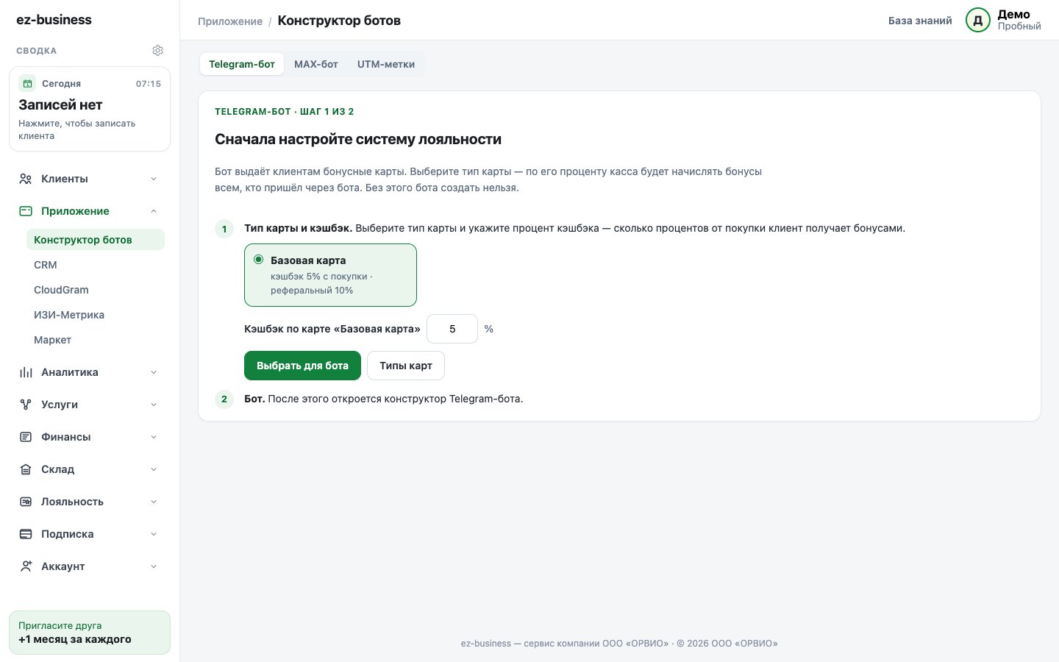Image resolution: width=1059 pixels, height=662 pixels.
Task: Expand the Аккаунт section chevron
Action: click(154, 566)
